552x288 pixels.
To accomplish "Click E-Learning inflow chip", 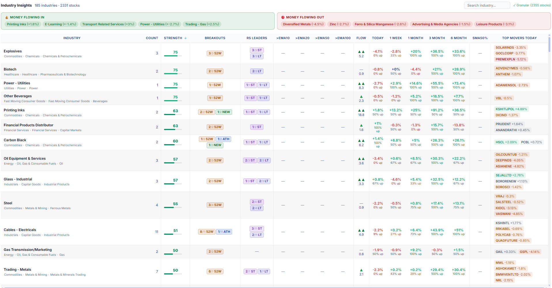I will [x=61, y=24].
